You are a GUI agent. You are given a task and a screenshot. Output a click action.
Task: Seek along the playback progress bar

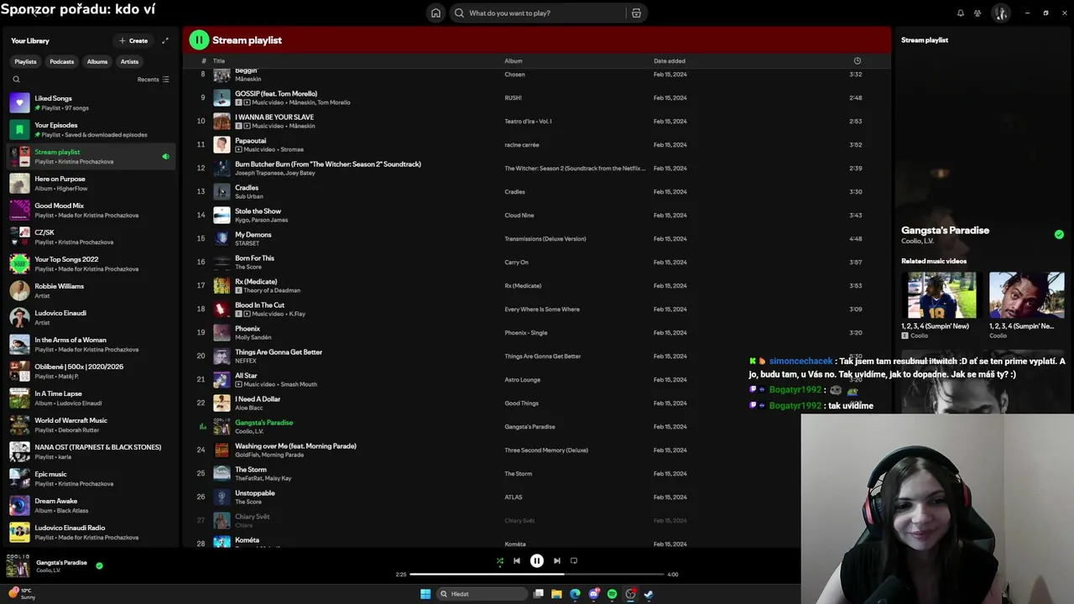[537, 575]
